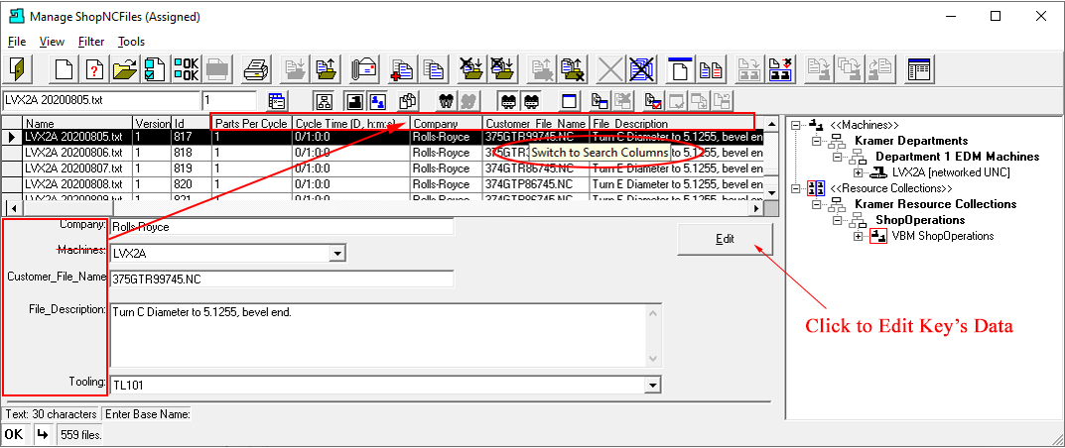Viewport: 1065px width, 448px height.
Task: Click the Company column header
Action: (447, 123)
